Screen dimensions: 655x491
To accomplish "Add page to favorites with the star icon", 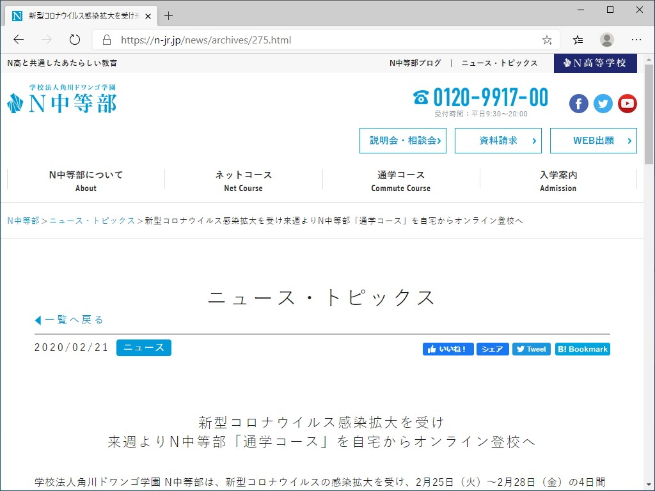I will click(x=546, y=39).
